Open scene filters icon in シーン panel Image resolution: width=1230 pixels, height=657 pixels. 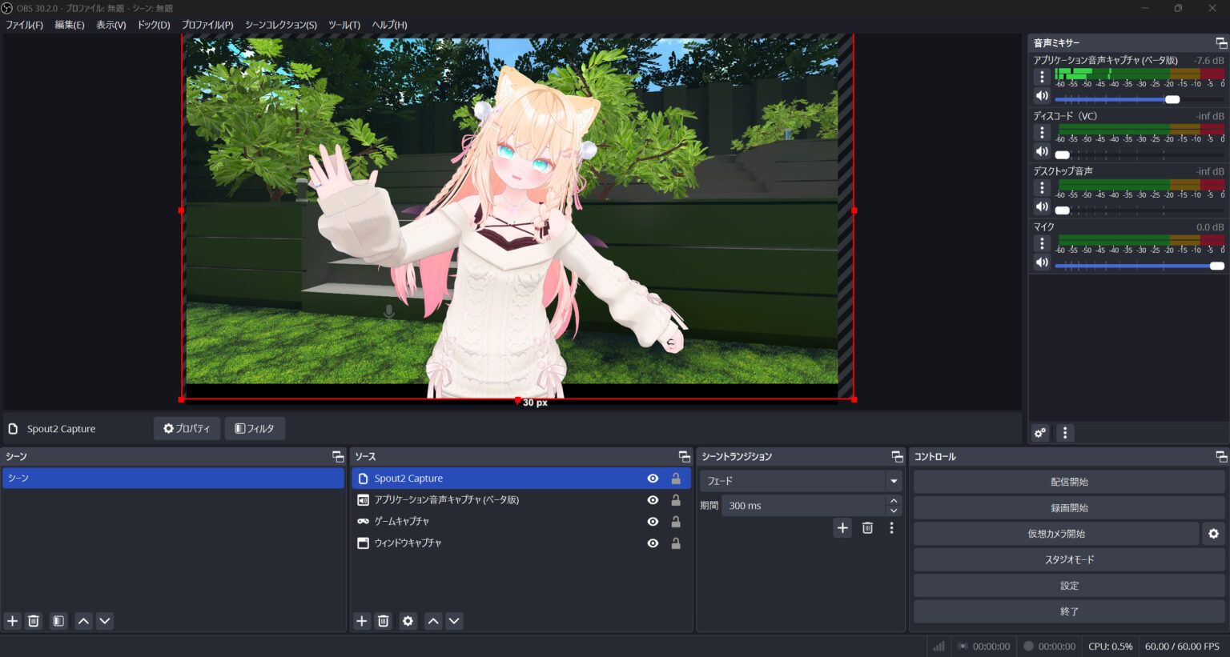coord(58,621)
